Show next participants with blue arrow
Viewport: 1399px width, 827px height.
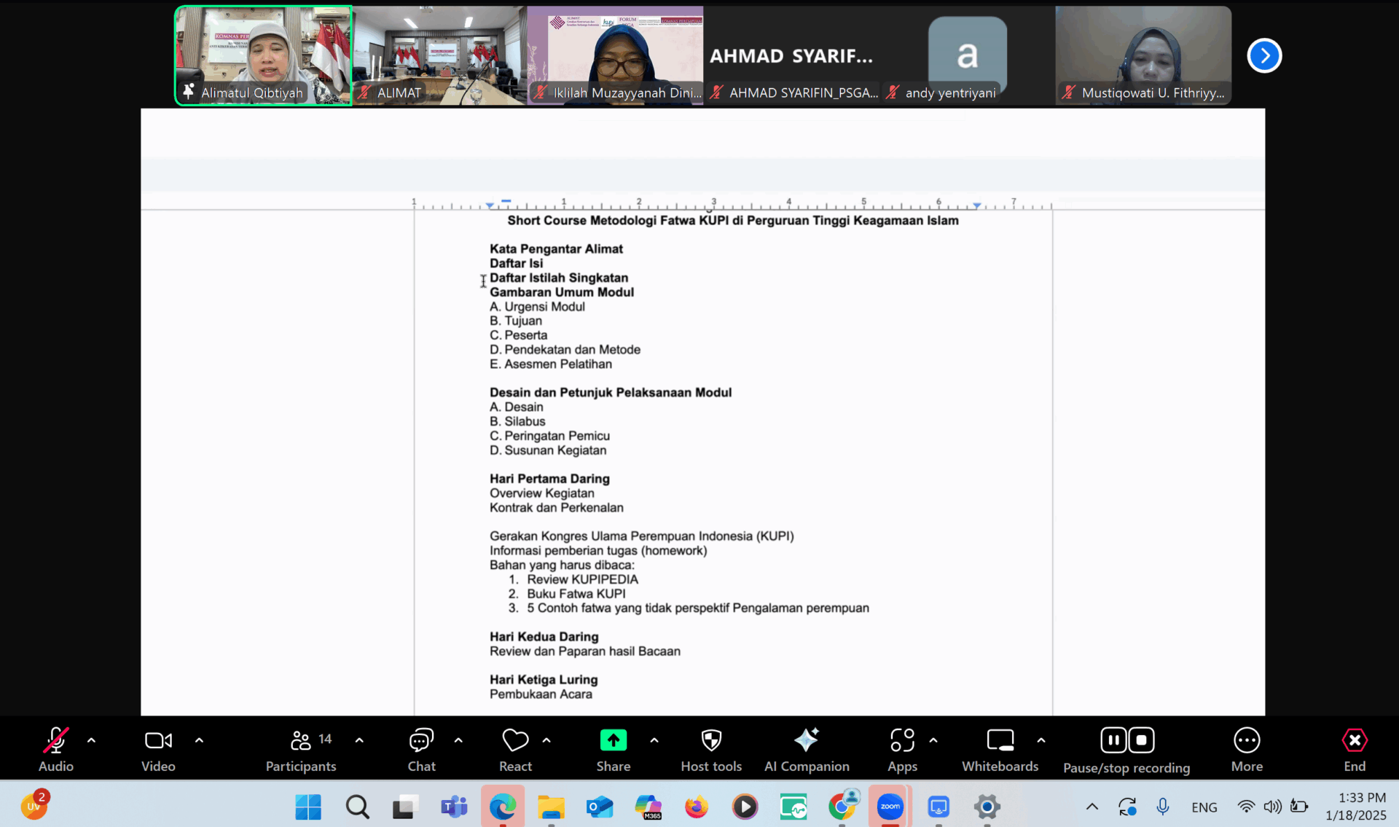(x=1264, y=55)
